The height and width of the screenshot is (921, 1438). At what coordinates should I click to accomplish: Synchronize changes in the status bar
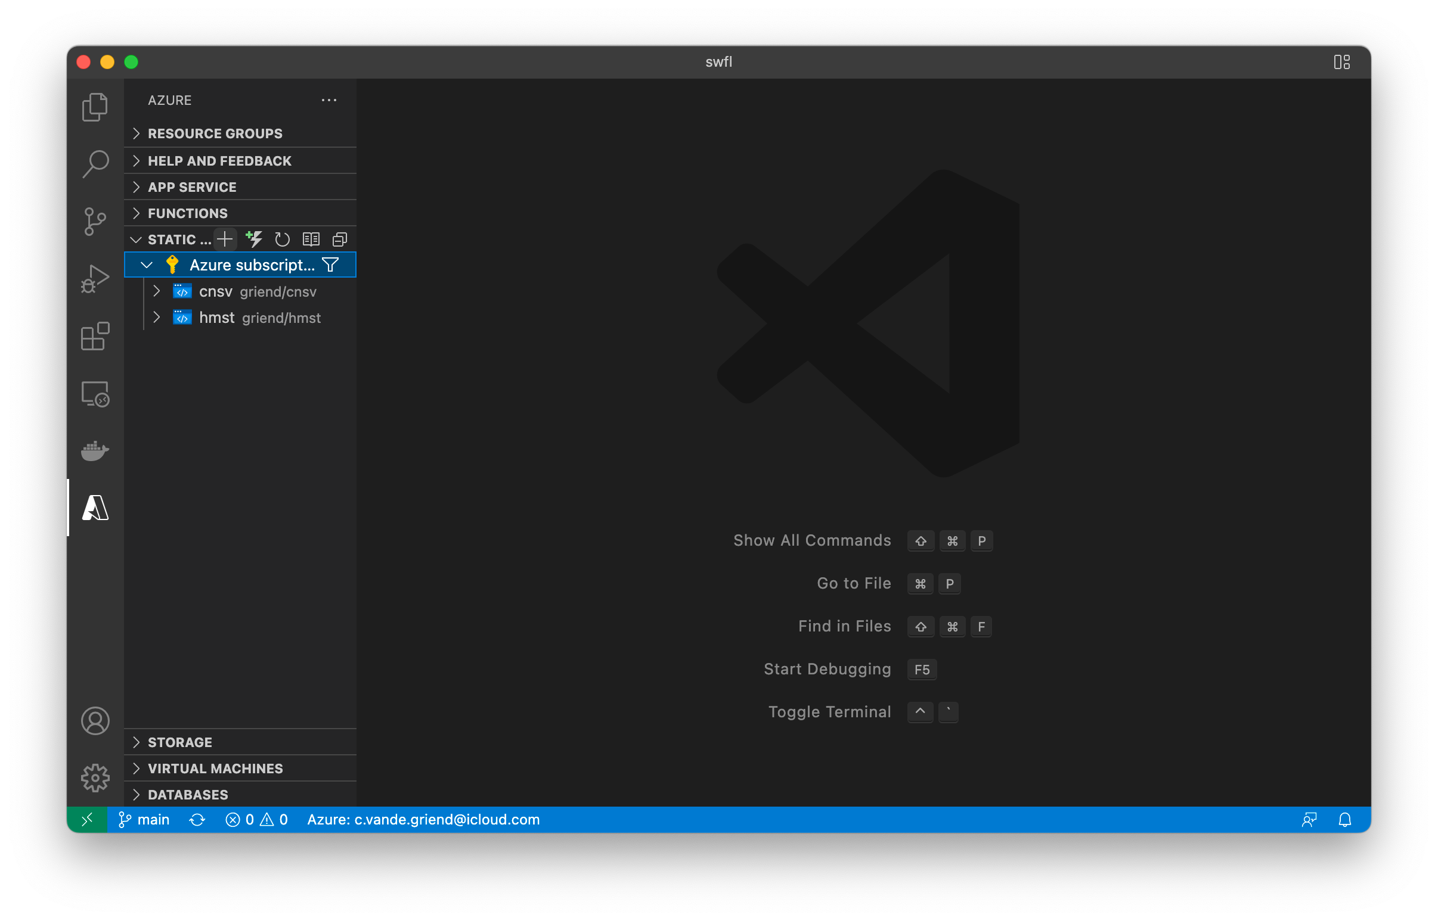point(197,819)
